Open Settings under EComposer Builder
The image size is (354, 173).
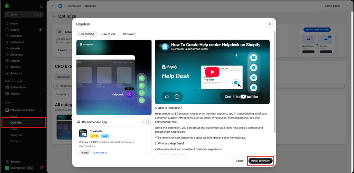pyautogui.click(x=16, y=141)
